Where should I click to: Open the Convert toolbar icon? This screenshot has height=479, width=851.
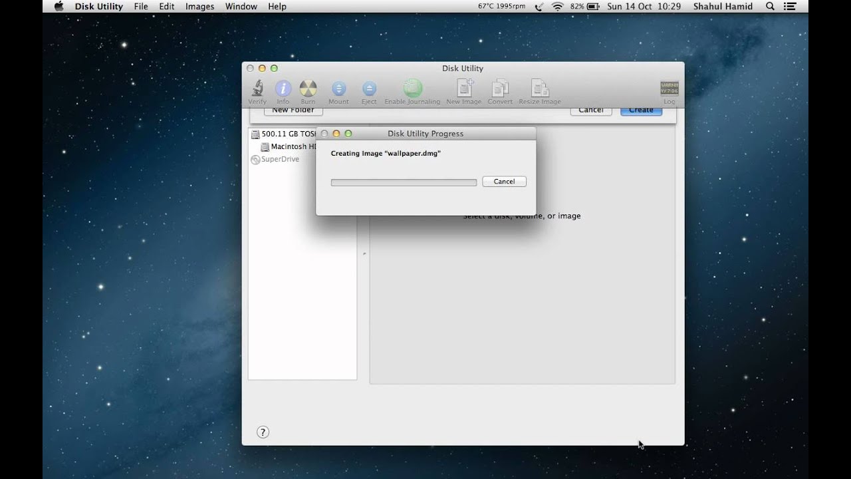[x=500, y=92]
